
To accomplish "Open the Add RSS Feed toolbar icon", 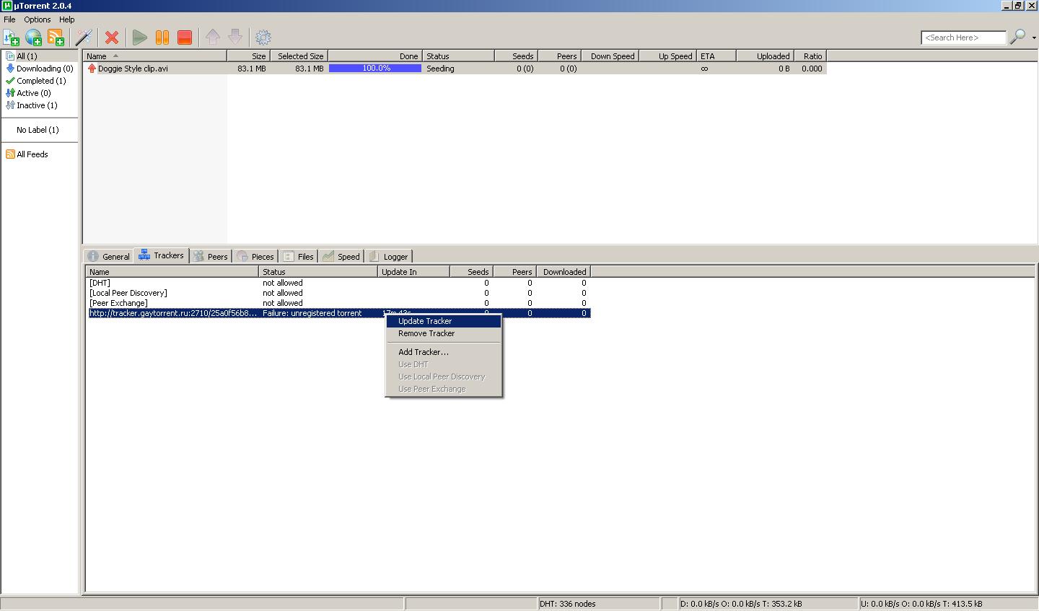I will click(x=56, y=38).
